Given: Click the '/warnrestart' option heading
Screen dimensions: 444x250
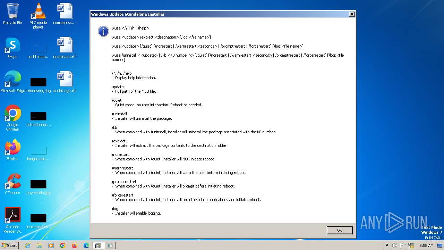Looking at the screenshot, I should 122,168.
